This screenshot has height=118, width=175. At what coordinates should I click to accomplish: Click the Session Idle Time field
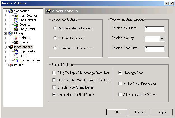coord(155,29)
